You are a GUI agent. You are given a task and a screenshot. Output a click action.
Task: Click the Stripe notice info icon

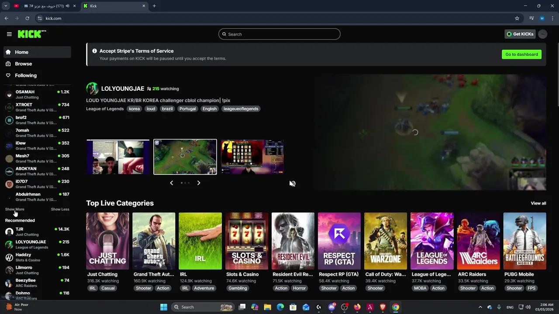coord(94,51)
